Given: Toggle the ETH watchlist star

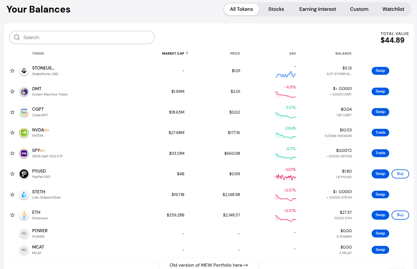Looking at the screenshot, I should tap(12, 215).
